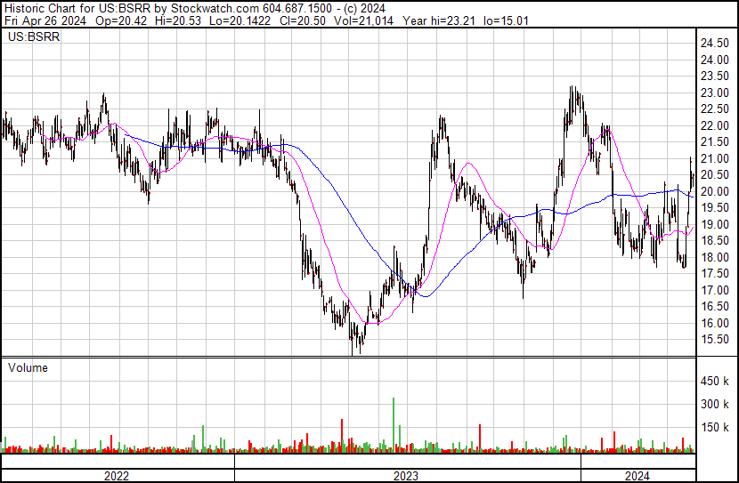739x483 pixels.
Task: Click the 'Volume' panel label
Action: (28, 367)
